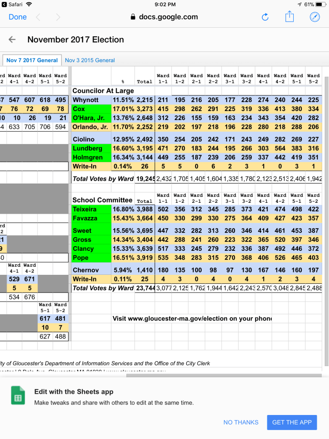Screen dimensions: 329x439
Task: Tap the compass open-in-Safari icon
Action: coord(314,17)
